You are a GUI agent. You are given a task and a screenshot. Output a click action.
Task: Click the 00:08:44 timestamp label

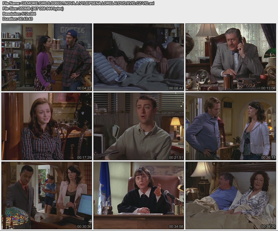pyautogui.click(x=176, y=88)
